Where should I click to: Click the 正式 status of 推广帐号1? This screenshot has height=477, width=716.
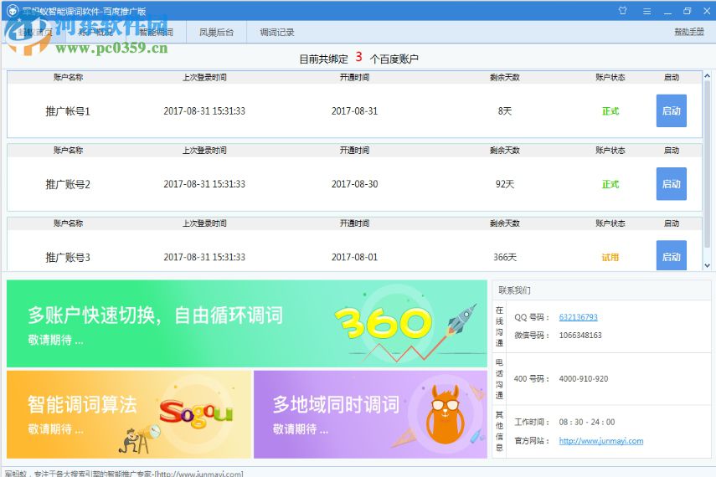[610, 111]
